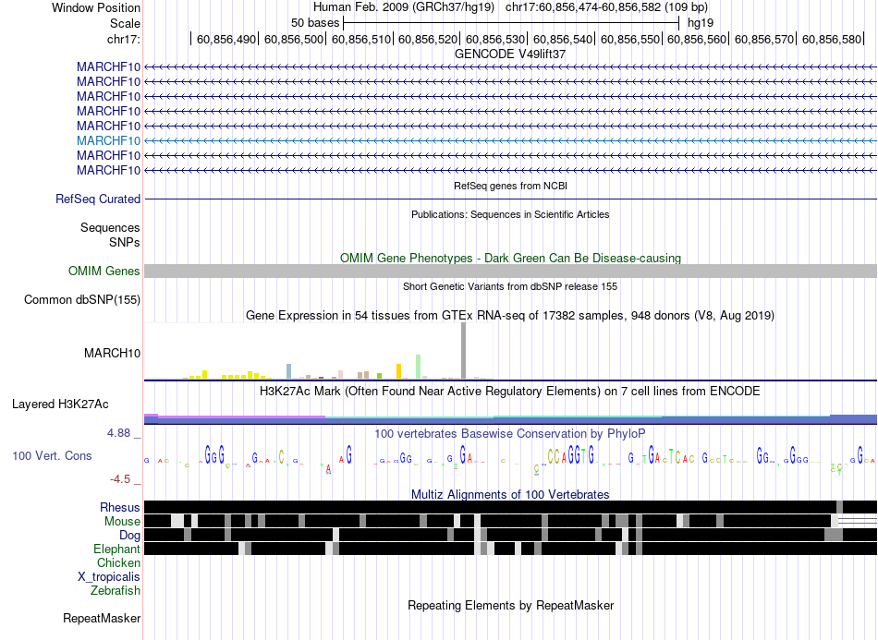Click the gold orange bar in GTEx chart

(x=398, y=371)
